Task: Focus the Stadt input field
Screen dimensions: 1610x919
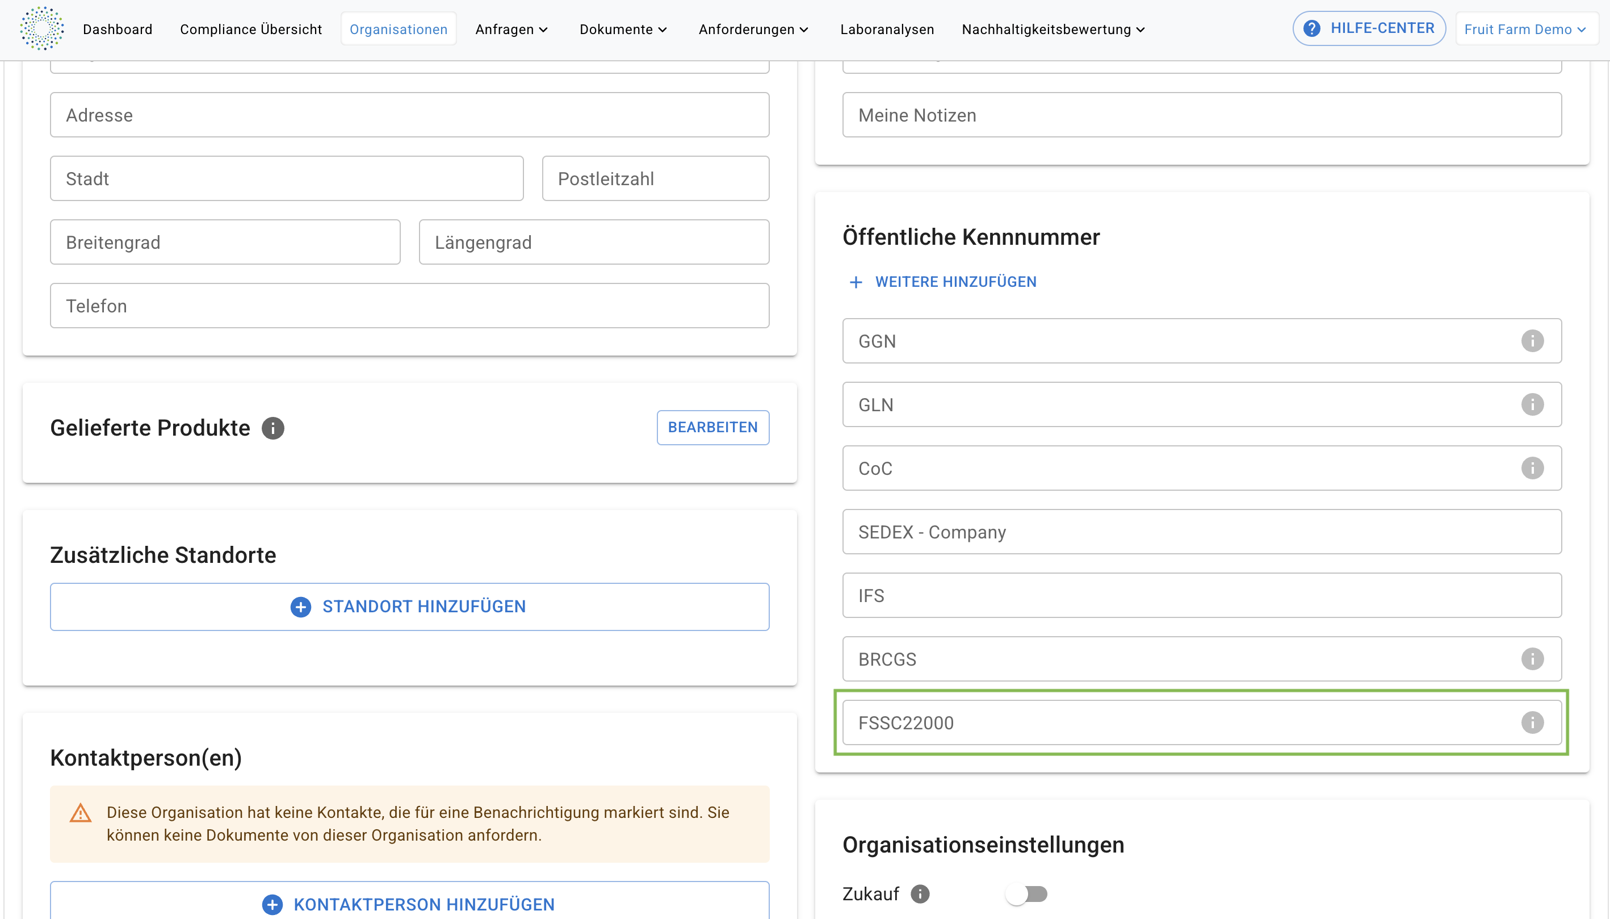Action: tap(287, 178)
